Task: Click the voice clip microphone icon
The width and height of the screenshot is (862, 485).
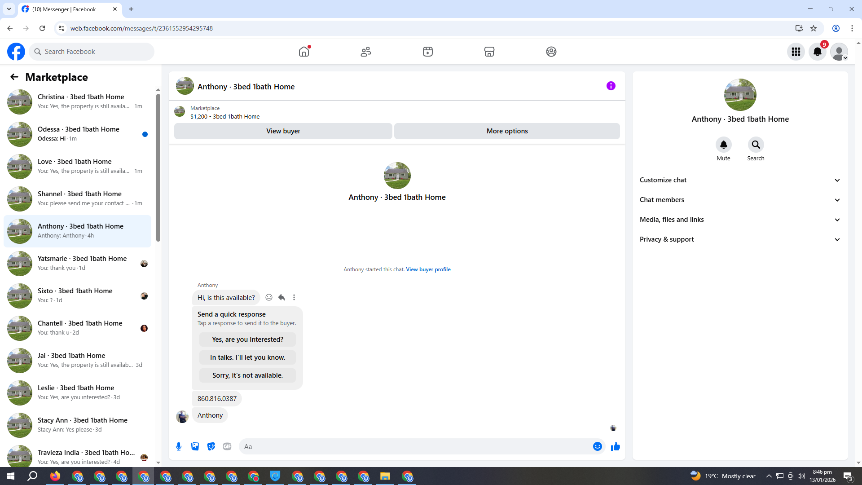Action: coord(179,446)
